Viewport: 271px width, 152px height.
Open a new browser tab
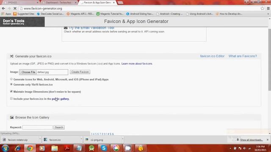pos(120,3)
